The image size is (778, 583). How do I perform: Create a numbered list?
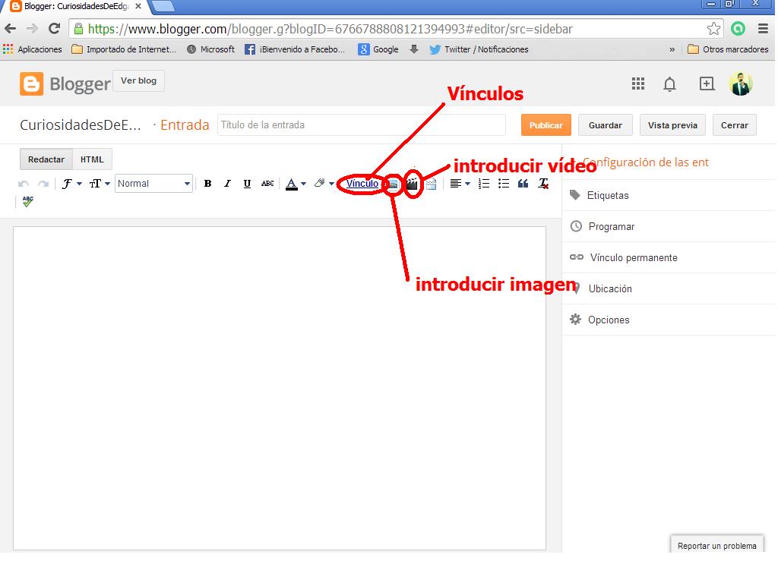point(484,184)
